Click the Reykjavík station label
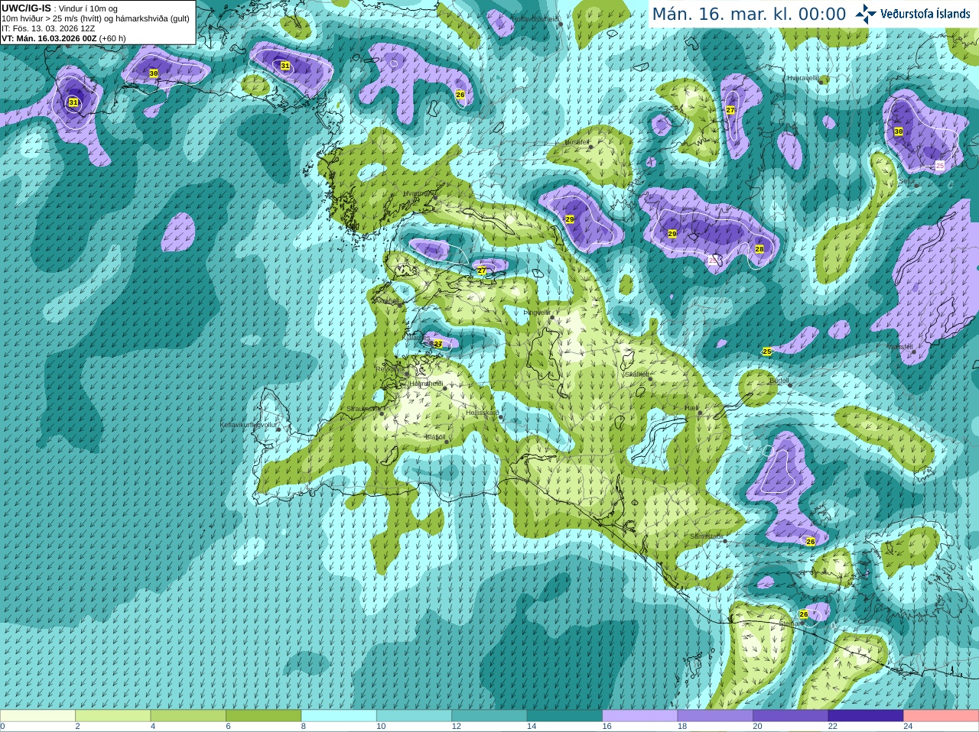 pyautogui.click(x=389, y=369)
